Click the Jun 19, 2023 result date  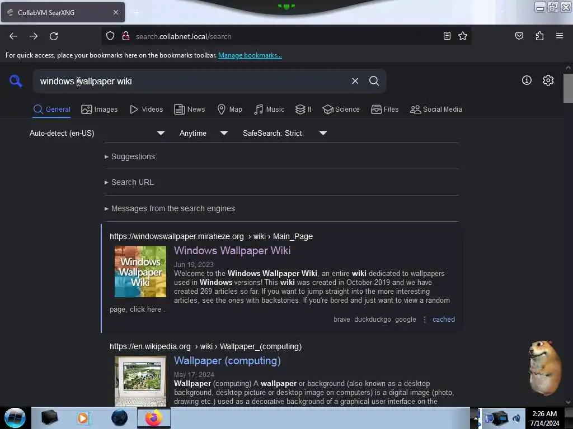point(194,264)
